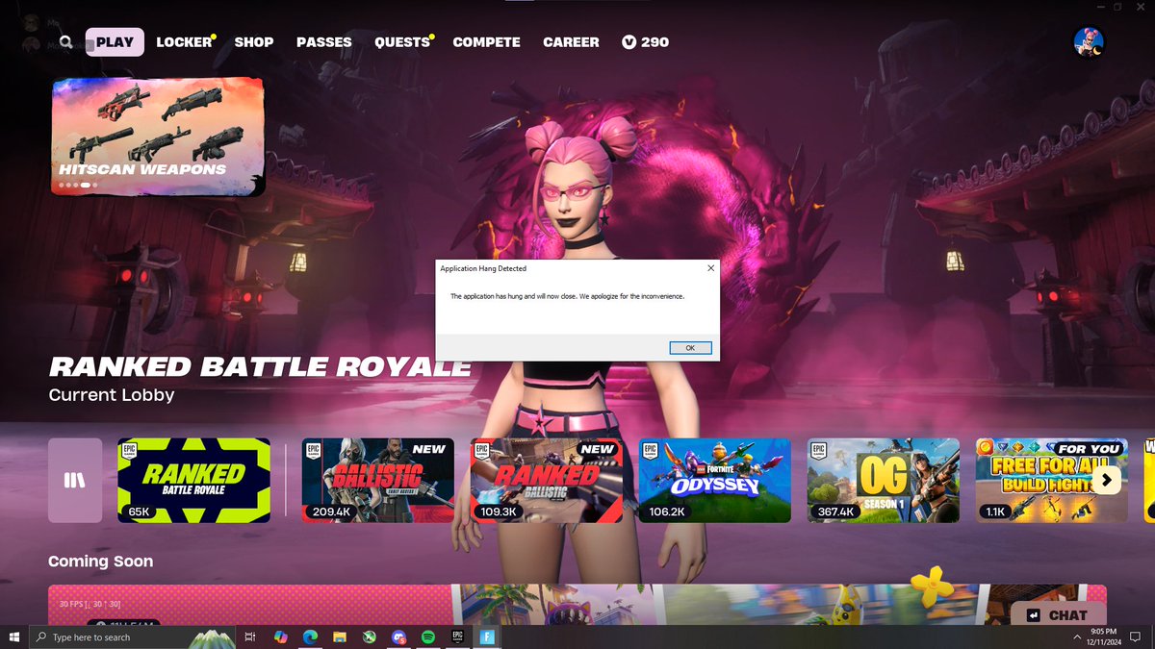Open the CHAT button
This screenshot has width=1155, height=649.
[1057, 615]
